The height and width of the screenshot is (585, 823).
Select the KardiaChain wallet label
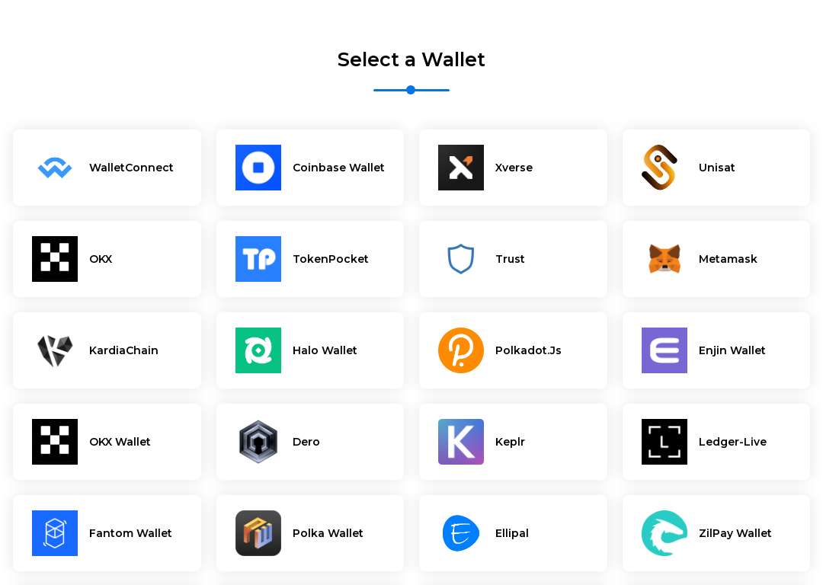[x=123, y=350]
